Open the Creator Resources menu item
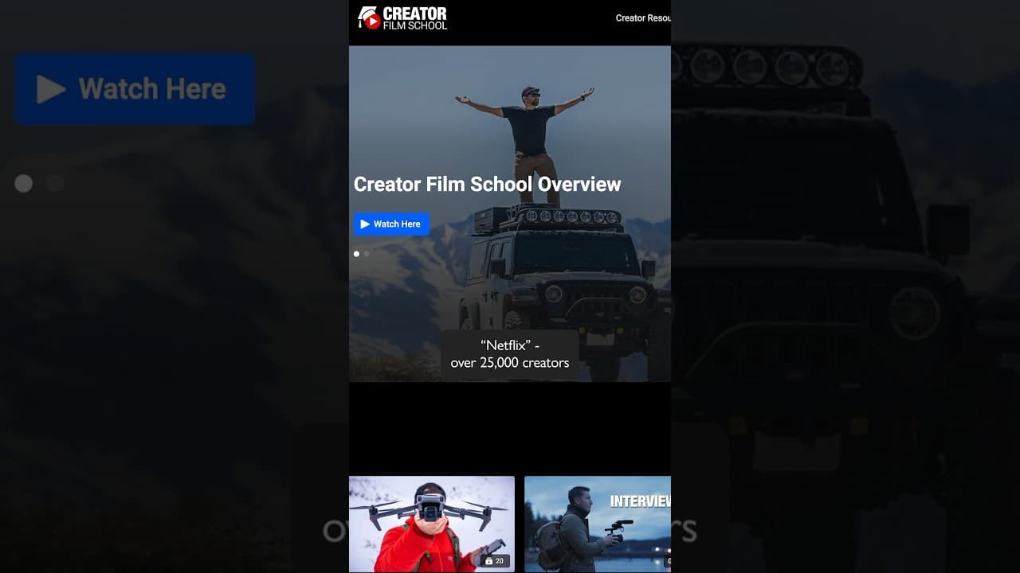This screenshot has width=1020, height=573. (643, 18)
